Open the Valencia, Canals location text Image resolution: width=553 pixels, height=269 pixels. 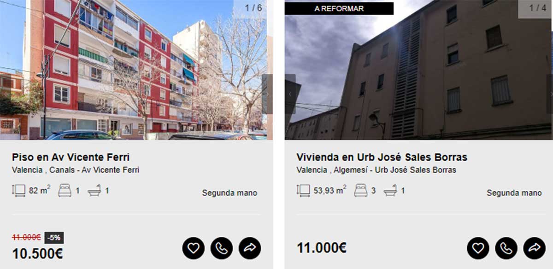[x=76, y=170]
